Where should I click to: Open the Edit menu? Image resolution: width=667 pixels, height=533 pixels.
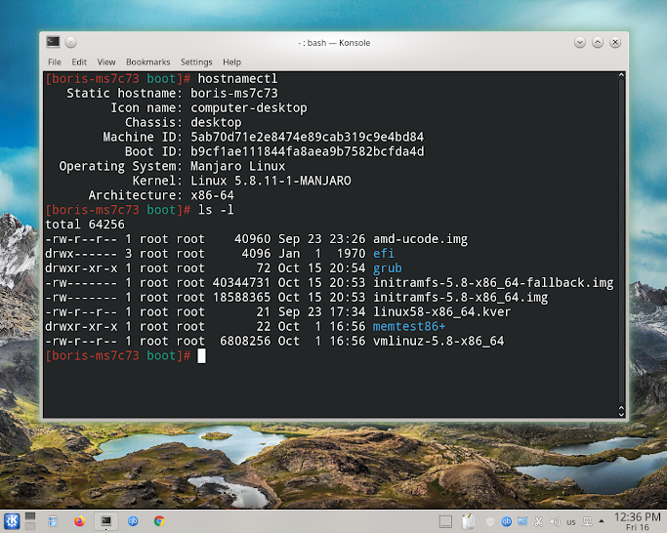click(79, 62)
